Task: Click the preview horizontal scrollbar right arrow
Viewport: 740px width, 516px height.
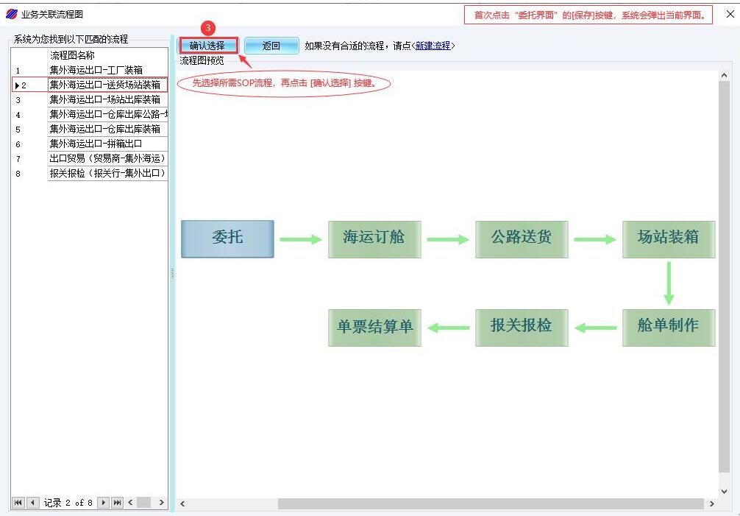Action: (x=711, y=504)
